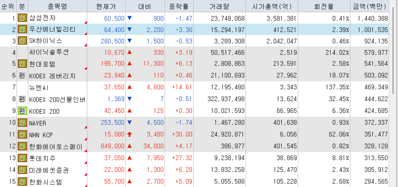The image size is (398, 187).
Task: Sort by the 현재가 column header
Action: pyautogui.click(x=107, y=6)
